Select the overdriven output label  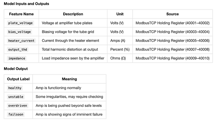pyautogui.click(x=18, y=106)
